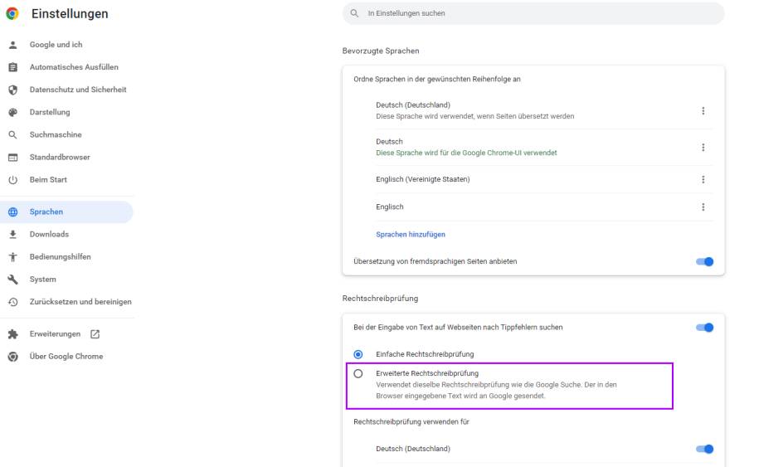Click the puzzle piece icon for Erweiterungen
The height and width of the screenshot is (467, 759).
click(13, 334)
